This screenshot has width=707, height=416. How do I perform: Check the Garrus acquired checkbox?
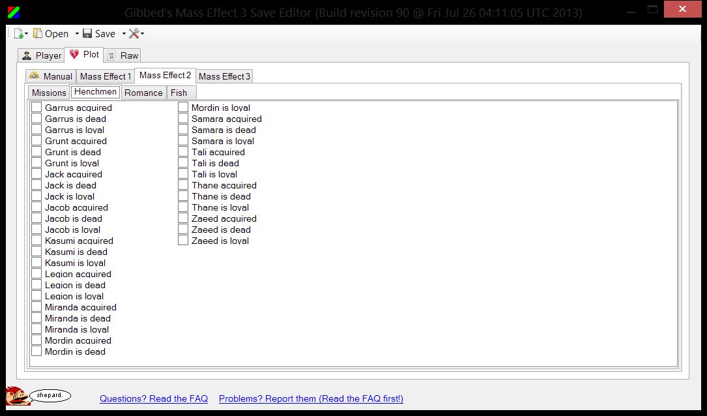[x=36, y=108]
